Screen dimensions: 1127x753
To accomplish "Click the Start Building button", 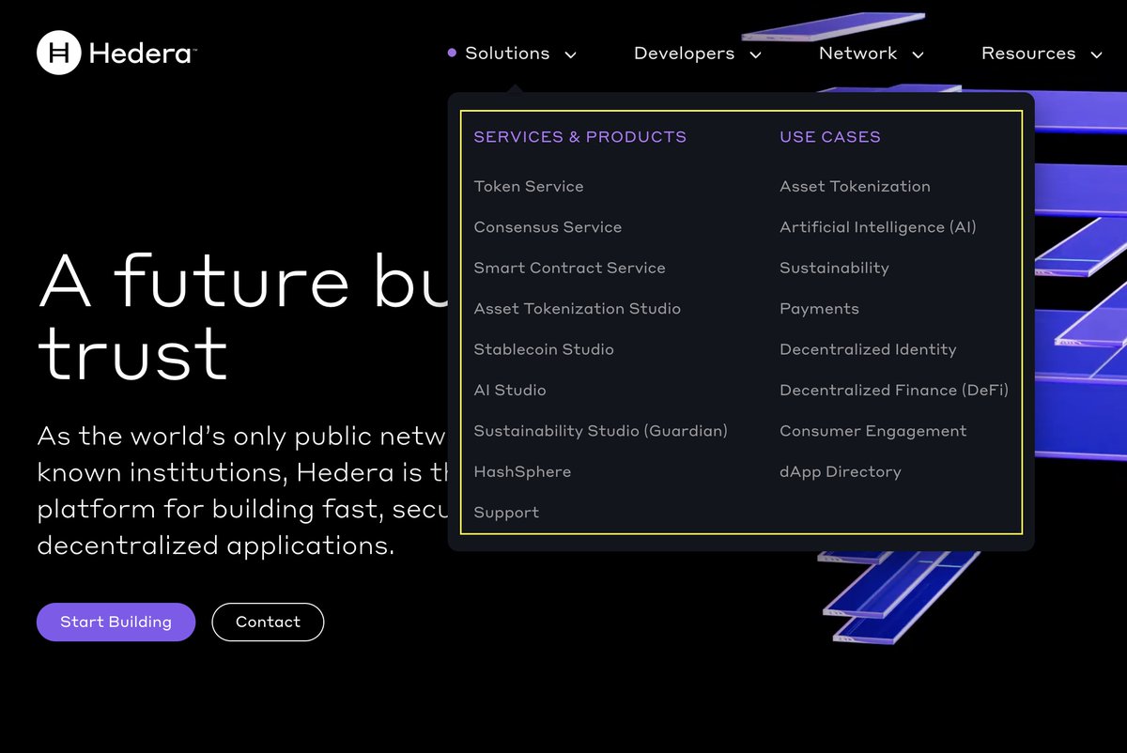I will pos(116,622).
